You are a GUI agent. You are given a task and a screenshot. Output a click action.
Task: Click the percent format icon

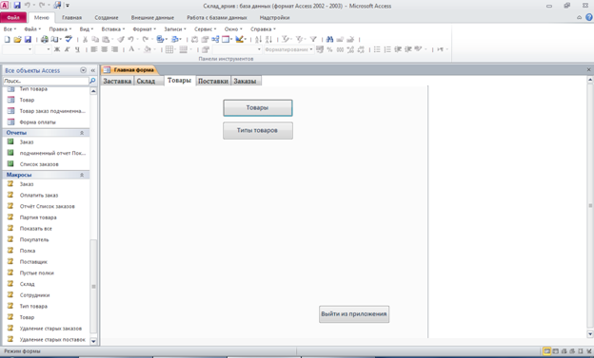pyautogui.click(x=329, y=49)
